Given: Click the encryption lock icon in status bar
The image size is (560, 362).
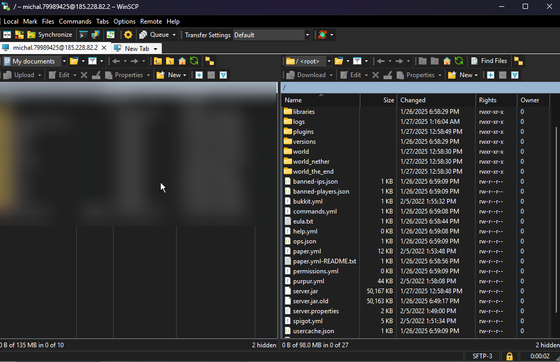Looking at the screenshot, I should [x=509, y=356].
